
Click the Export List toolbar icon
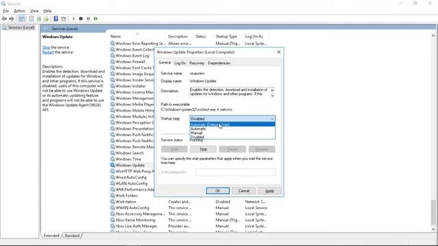pos(46,18)
